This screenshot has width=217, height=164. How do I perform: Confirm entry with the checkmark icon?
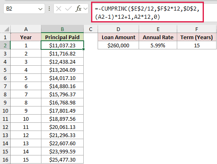(69, 9)
